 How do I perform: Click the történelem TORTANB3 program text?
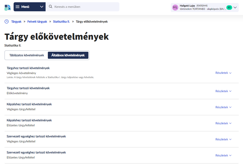point(203,9)
